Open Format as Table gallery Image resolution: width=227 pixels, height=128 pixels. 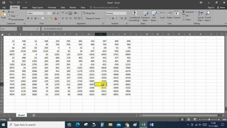pos(145,16)
